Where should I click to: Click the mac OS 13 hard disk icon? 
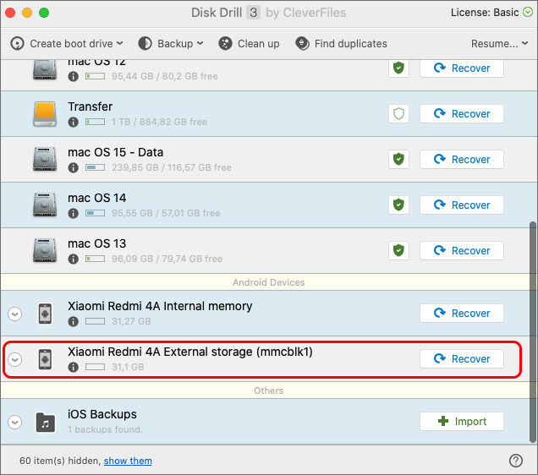[x=45, y=250]
